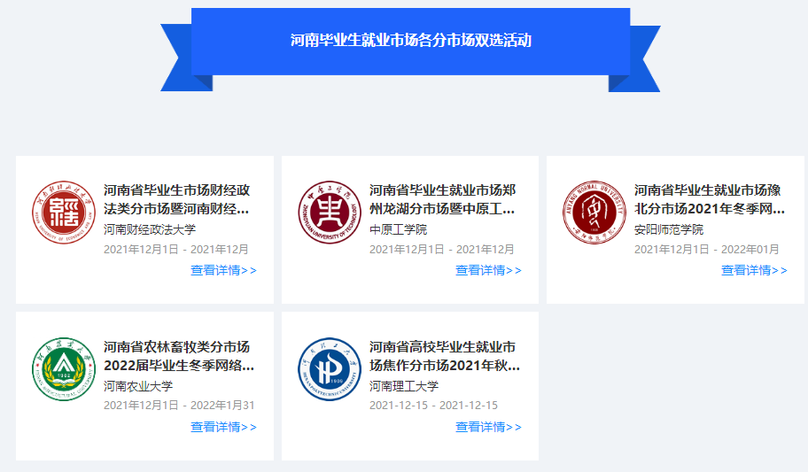Screen dimensions: 808x472
Task: Click date text 2021-12-15 - 2021-12-15
Action: [433, 406]
